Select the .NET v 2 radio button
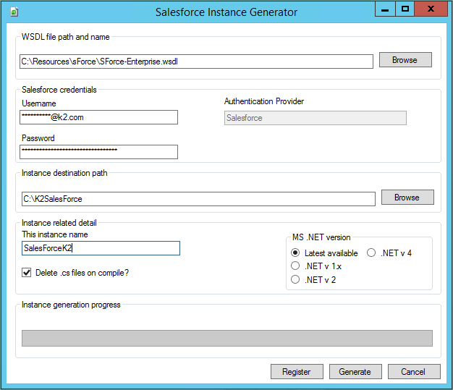453x390 pixels. 295,279
